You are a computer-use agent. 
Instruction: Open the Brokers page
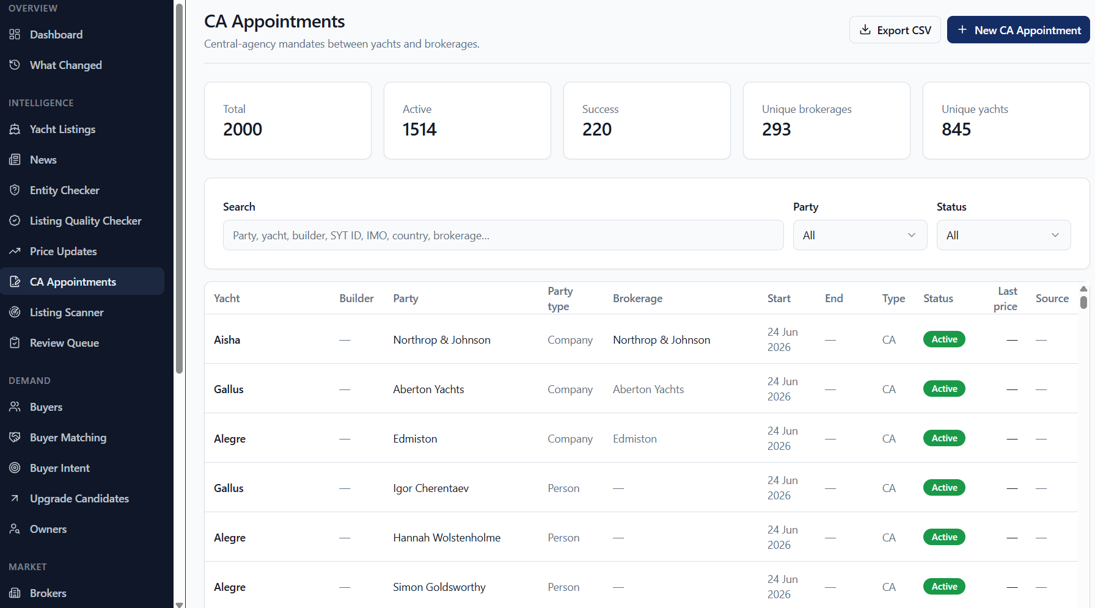click(82, 593)
